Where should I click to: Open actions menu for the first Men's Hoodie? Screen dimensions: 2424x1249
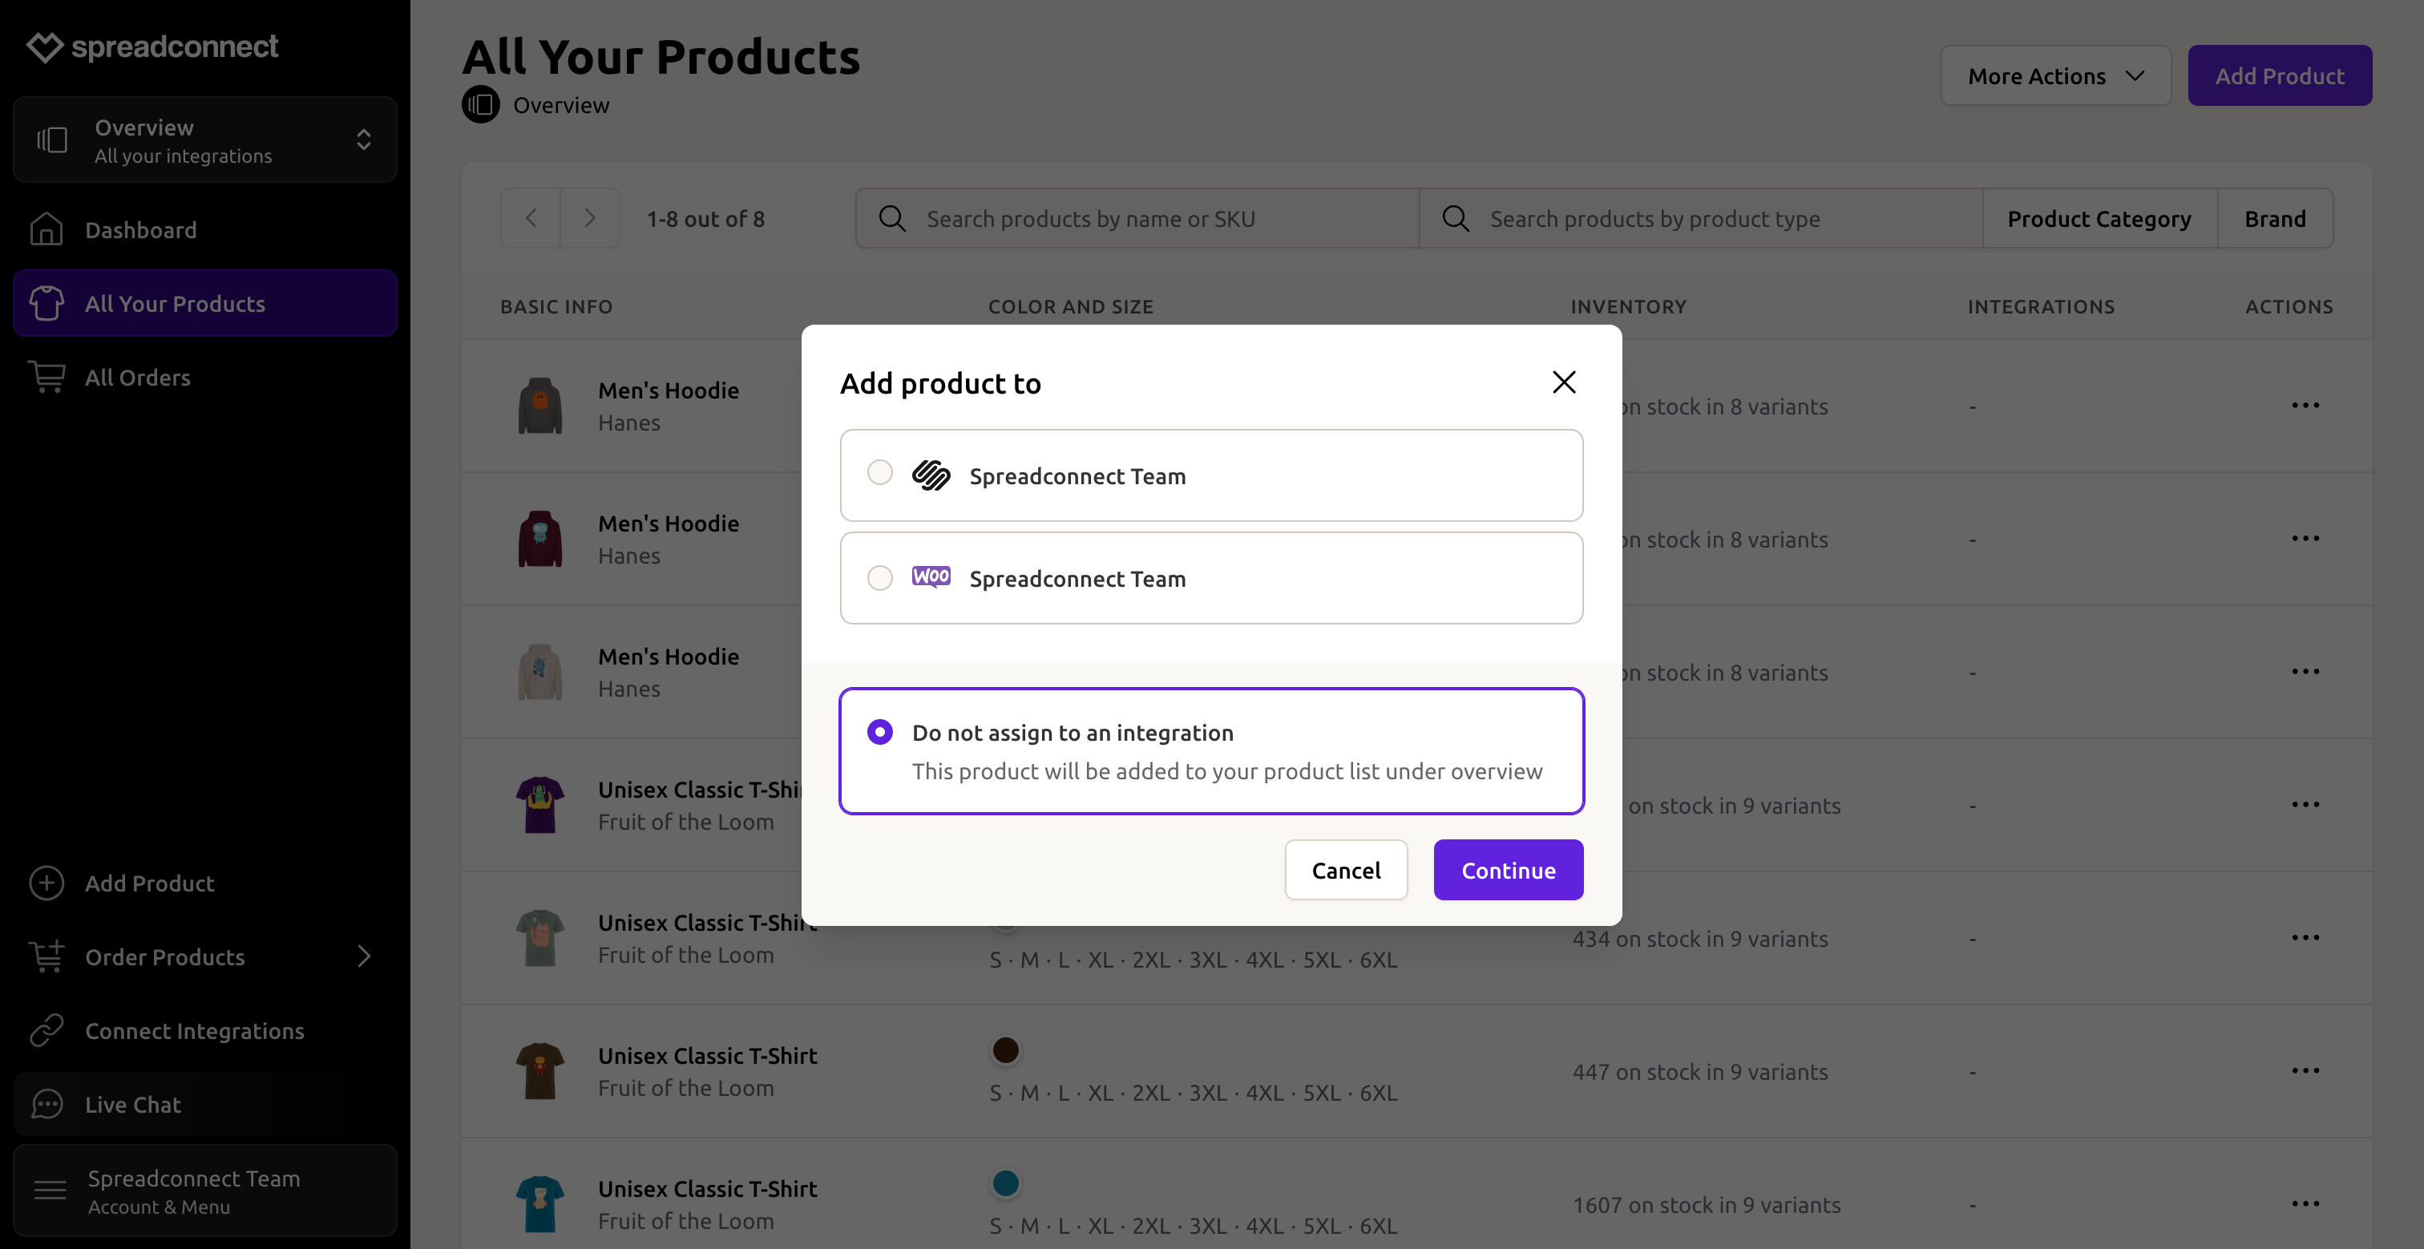2305,406
